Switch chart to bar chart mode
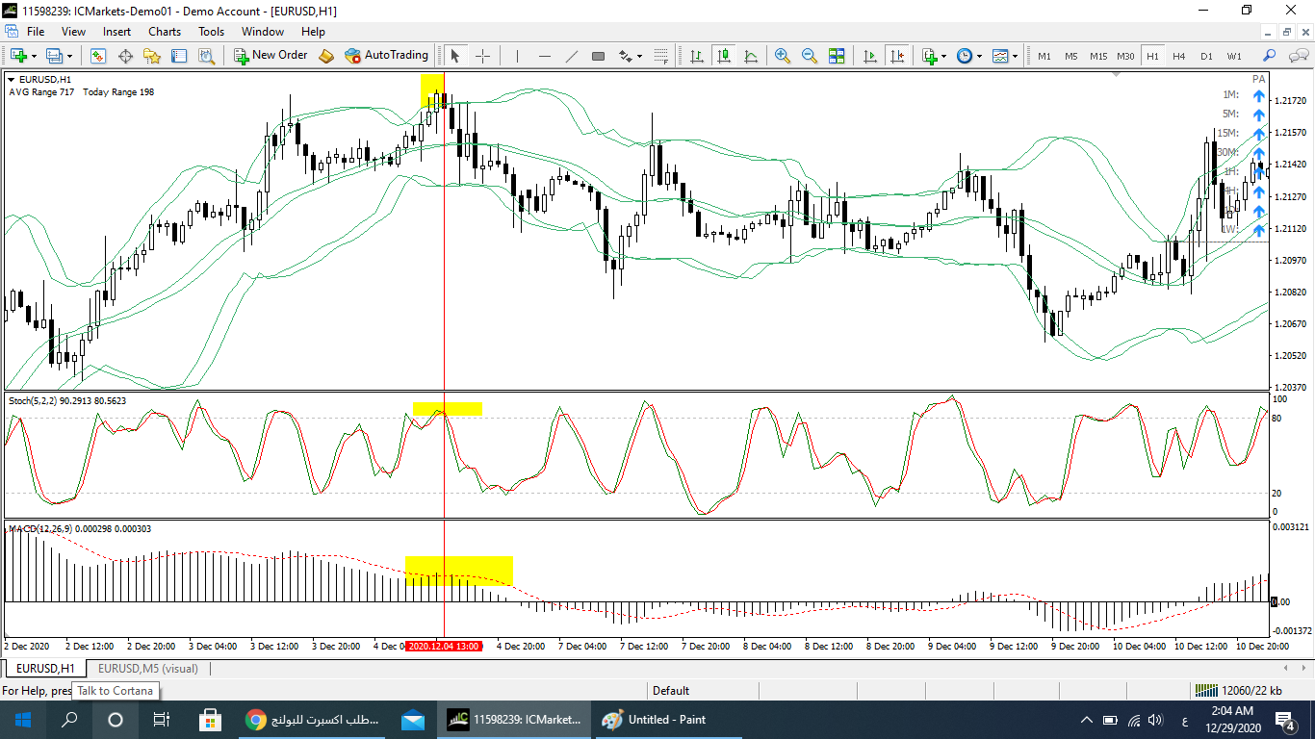This screenshot has width=1315, height=739. [x=696, y=56]
